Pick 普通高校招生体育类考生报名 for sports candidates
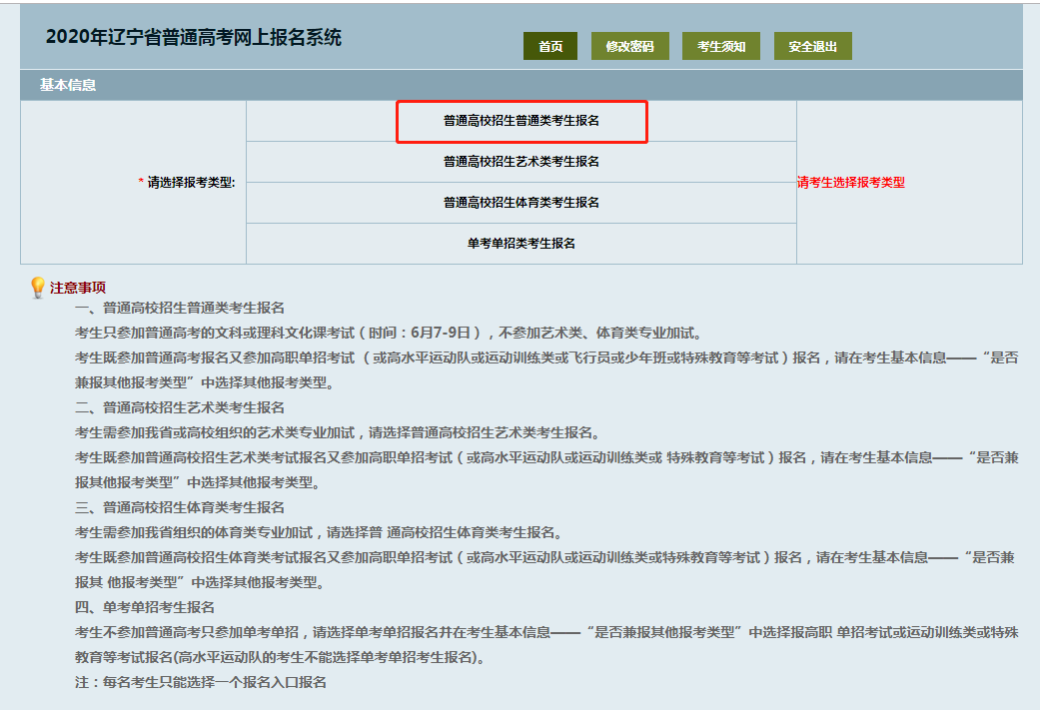 pos(520,201)
